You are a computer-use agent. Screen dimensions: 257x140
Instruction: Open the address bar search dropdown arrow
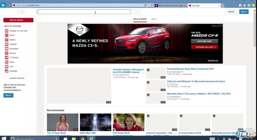pyautogui.click(x=148, y=5)
